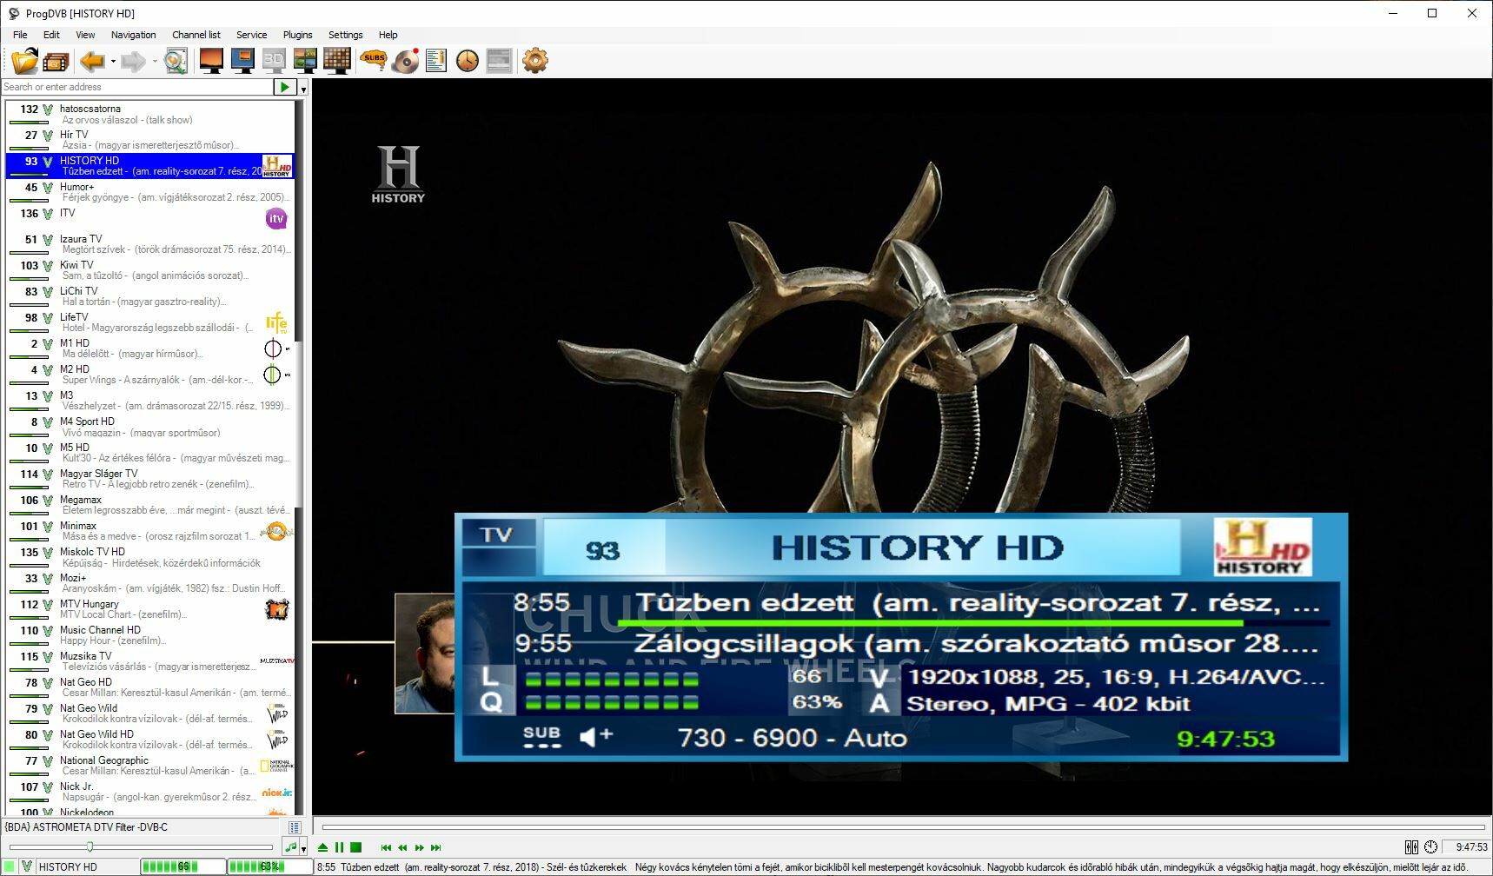The image size is (1493, 876).
Task: Open the Edit menu
Action: click(52, 35)
